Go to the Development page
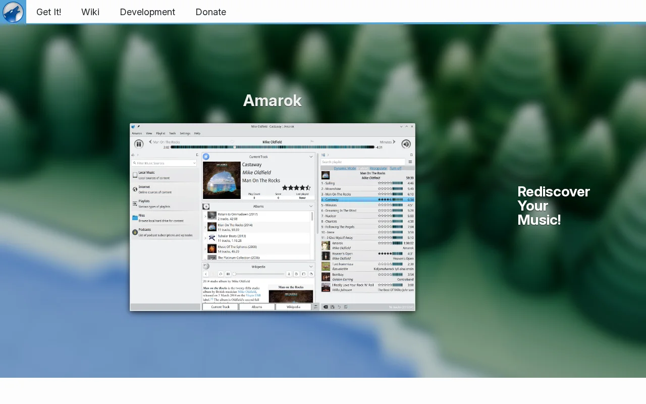 coord(147,12)
